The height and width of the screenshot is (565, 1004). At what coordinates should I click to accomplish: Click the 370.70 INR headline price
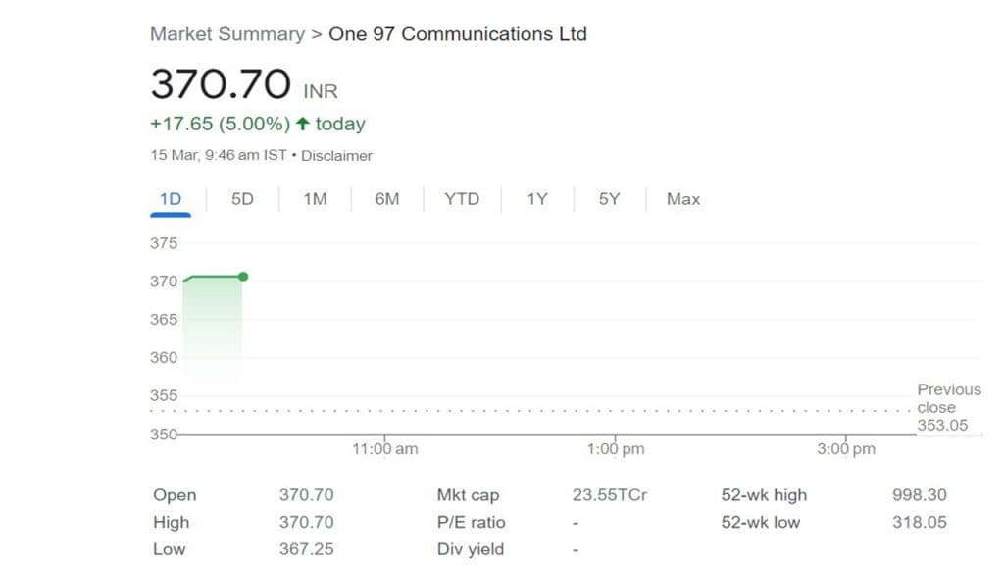(x=222, y=84)
